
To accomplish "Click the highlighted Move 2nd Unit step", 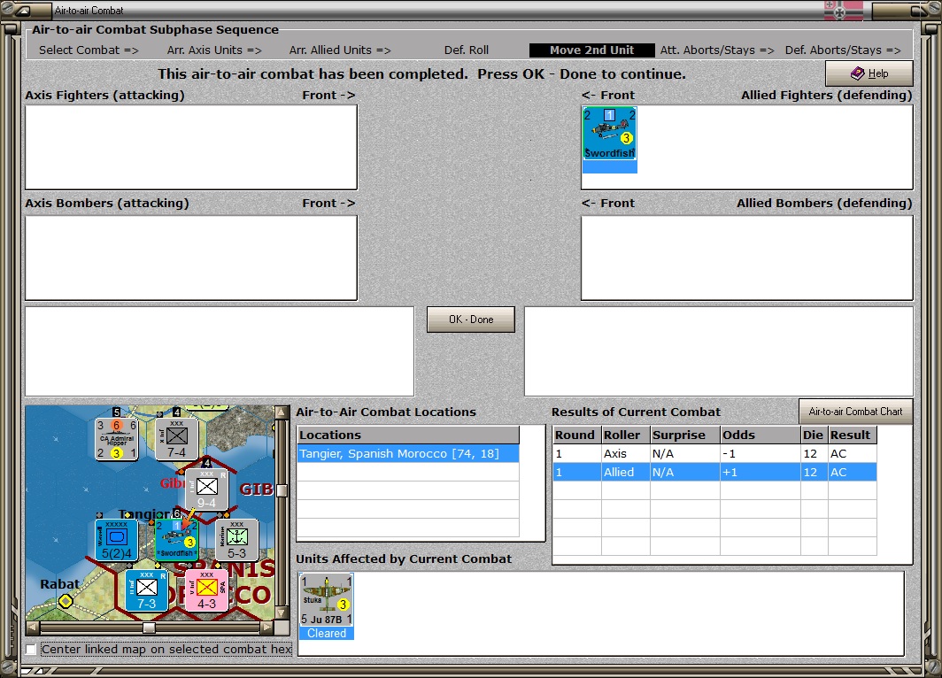I will click(591, 50).
